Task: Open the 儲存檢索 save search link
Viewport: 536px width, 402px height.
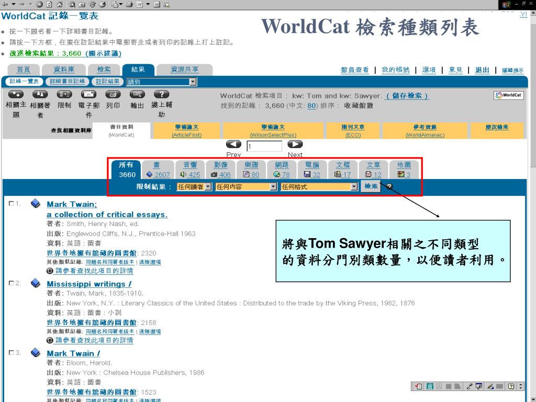Action: [407, 96]
